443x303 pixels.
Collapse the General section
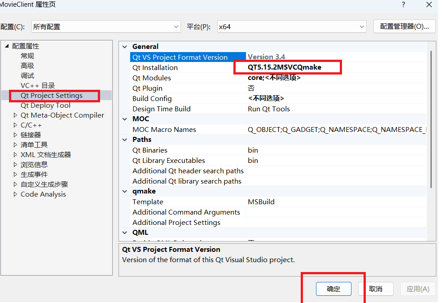[x=124, y=46]
